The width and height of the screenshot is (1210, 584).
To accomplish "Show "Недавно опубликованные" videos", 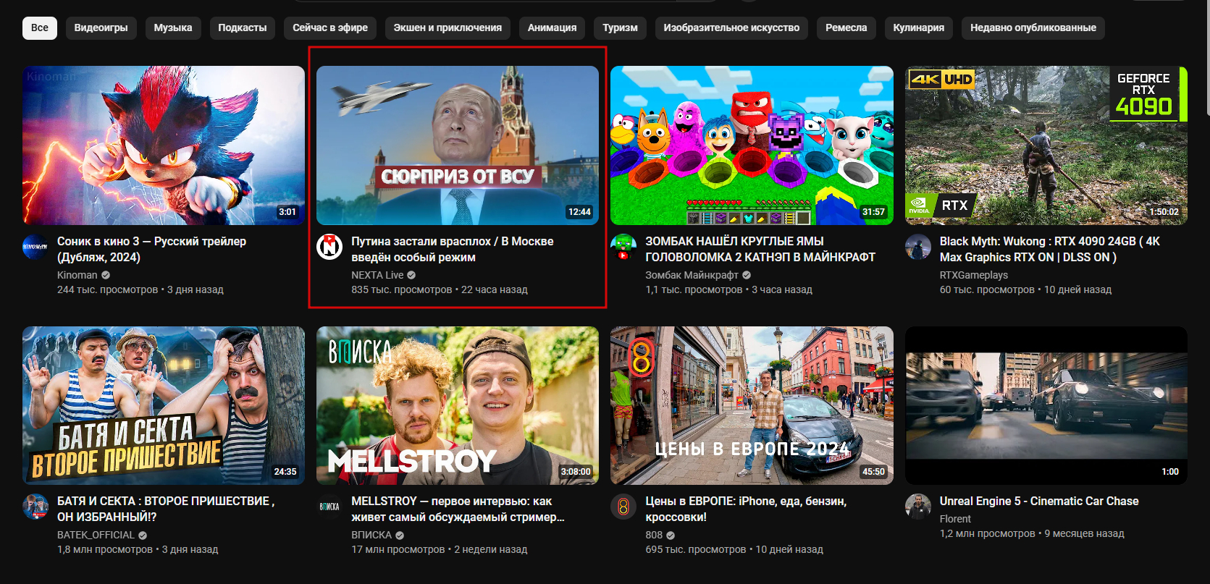I will (x=1033, y=27).
